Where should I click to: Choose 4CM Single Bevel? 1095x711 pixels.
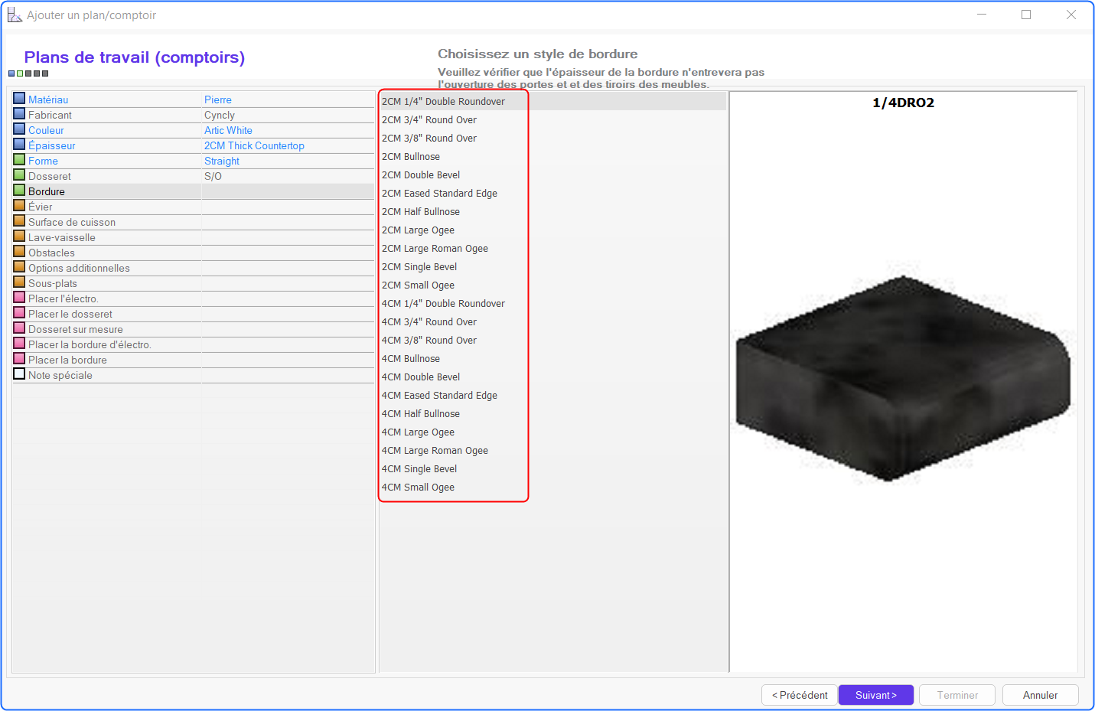[419, 468]
